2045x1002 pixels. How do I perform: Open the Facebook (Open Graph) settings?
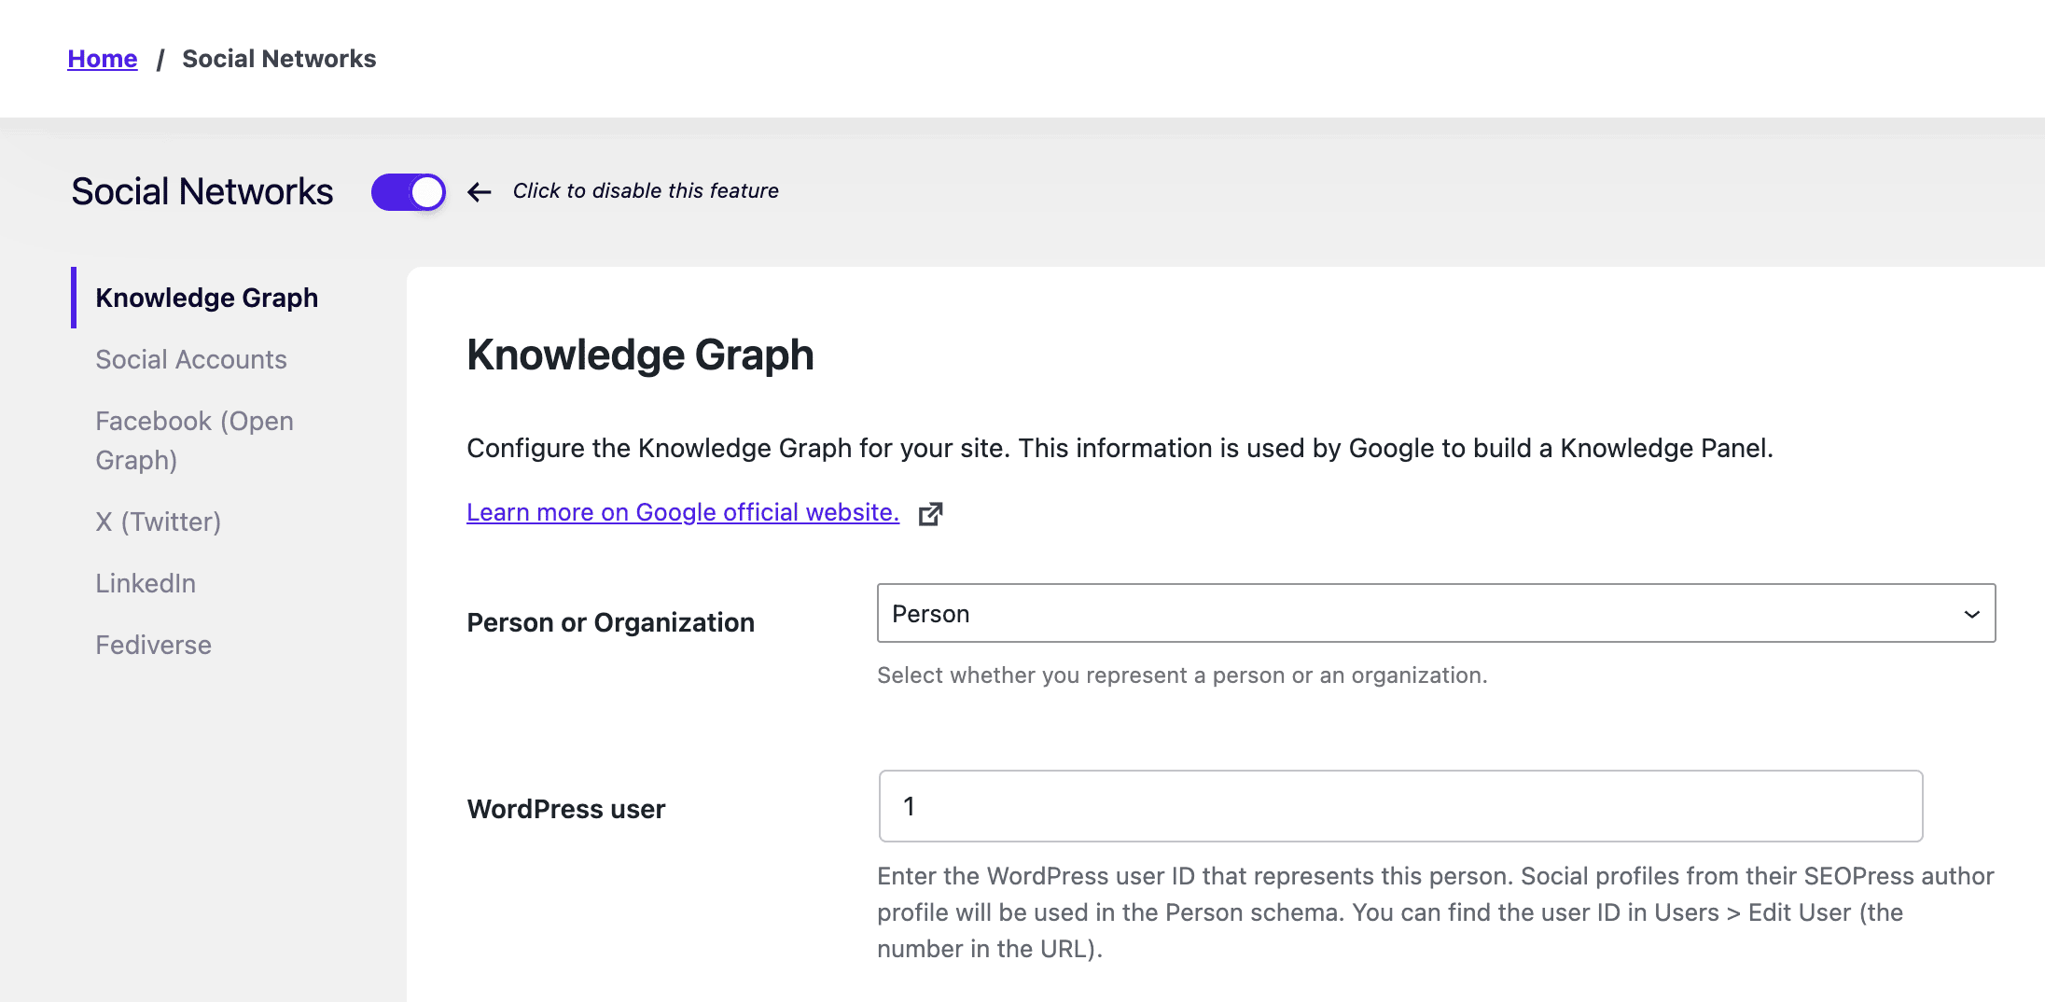click(x=194, y=440)
